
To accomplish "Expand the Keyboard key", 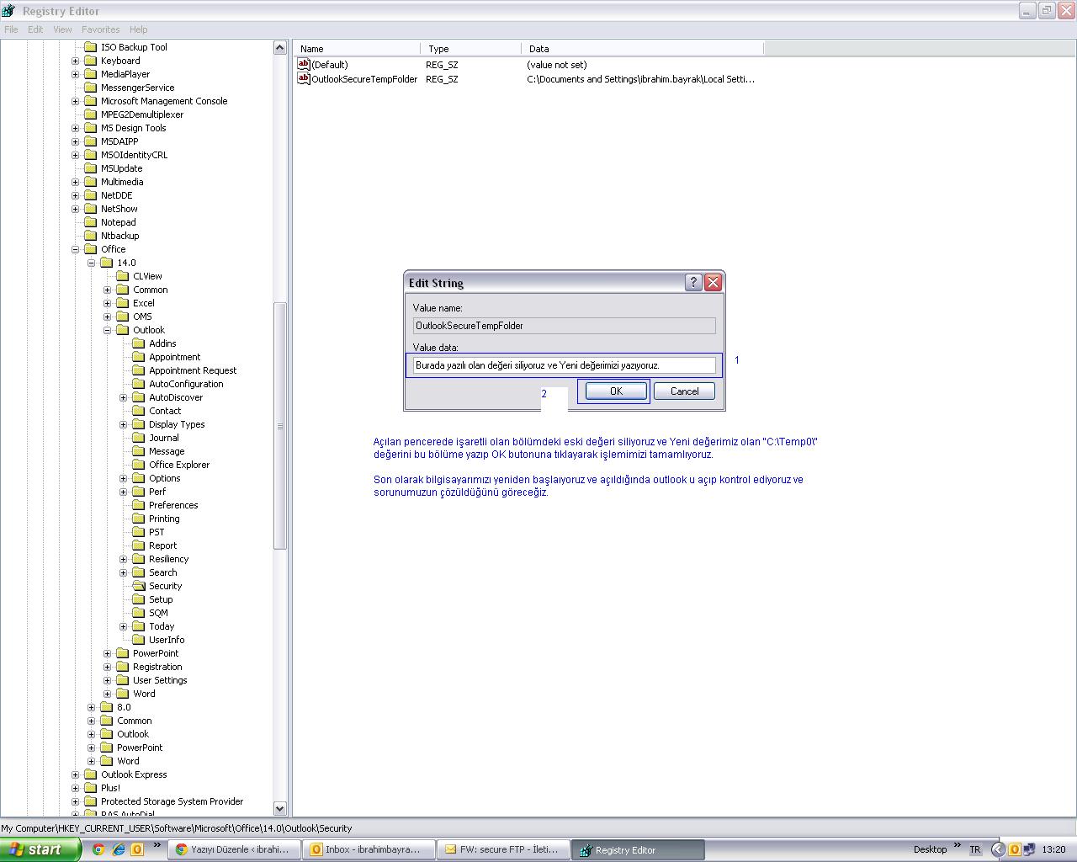I will [x=75, y=61].
